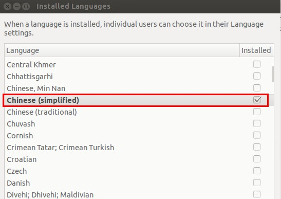This screenshot has width=281, height=199.
Task: Check the Croatian installed checkbox
Action: [257, 159]
